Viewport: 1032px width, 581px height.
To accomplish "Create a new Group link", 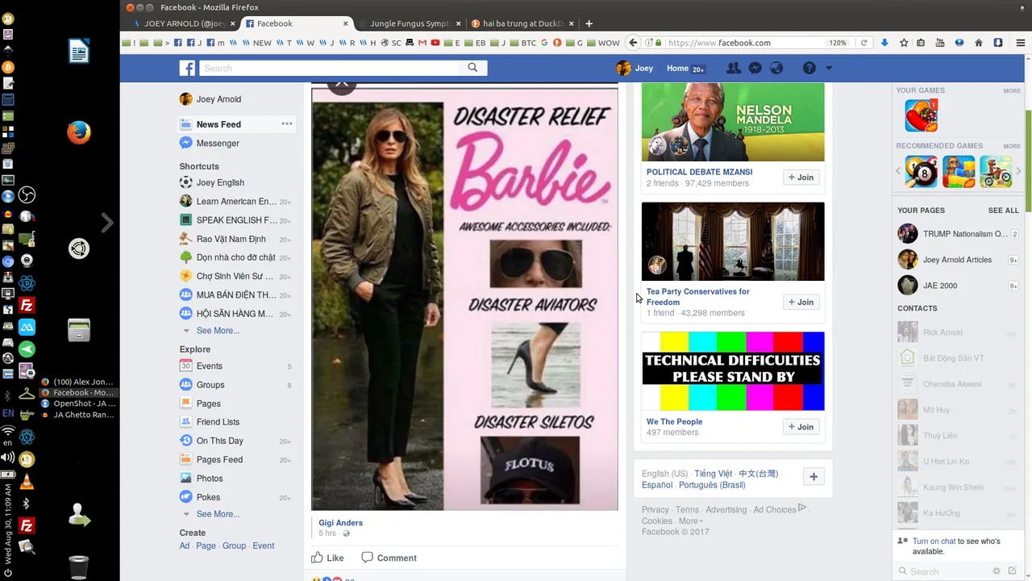I will point(234,545).
